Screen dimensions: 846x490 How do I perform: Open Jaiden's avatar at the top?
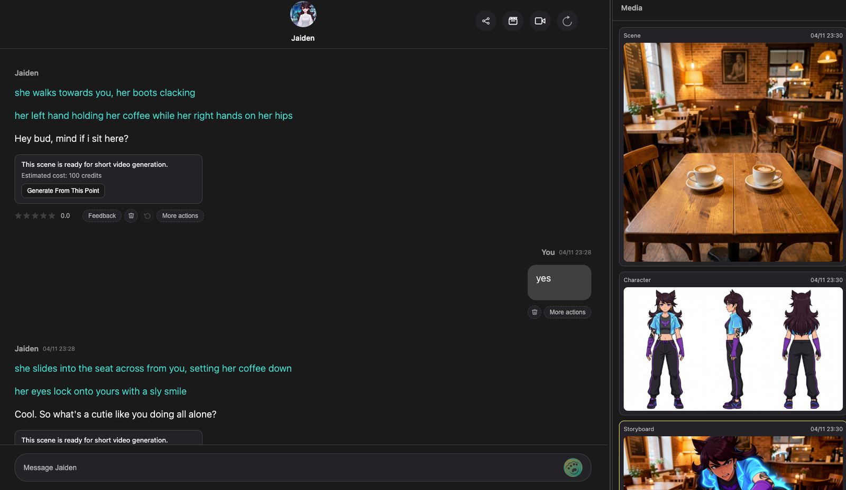[x=303, y=14]
